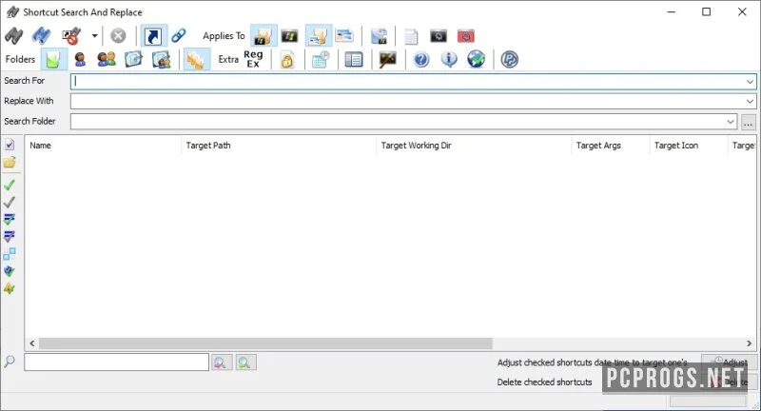Expand the Replace With dropdown history
Image resolution: width=761 pixels, height=411 pixels.
(750, 102)
